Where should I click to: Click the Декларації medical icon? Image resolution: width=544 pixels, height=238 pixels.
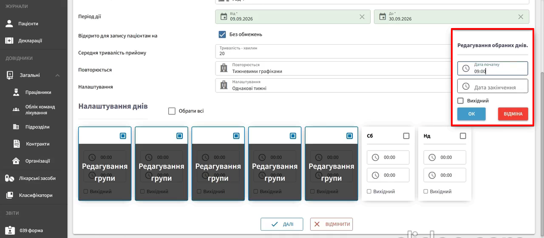[x=9, y=41]
